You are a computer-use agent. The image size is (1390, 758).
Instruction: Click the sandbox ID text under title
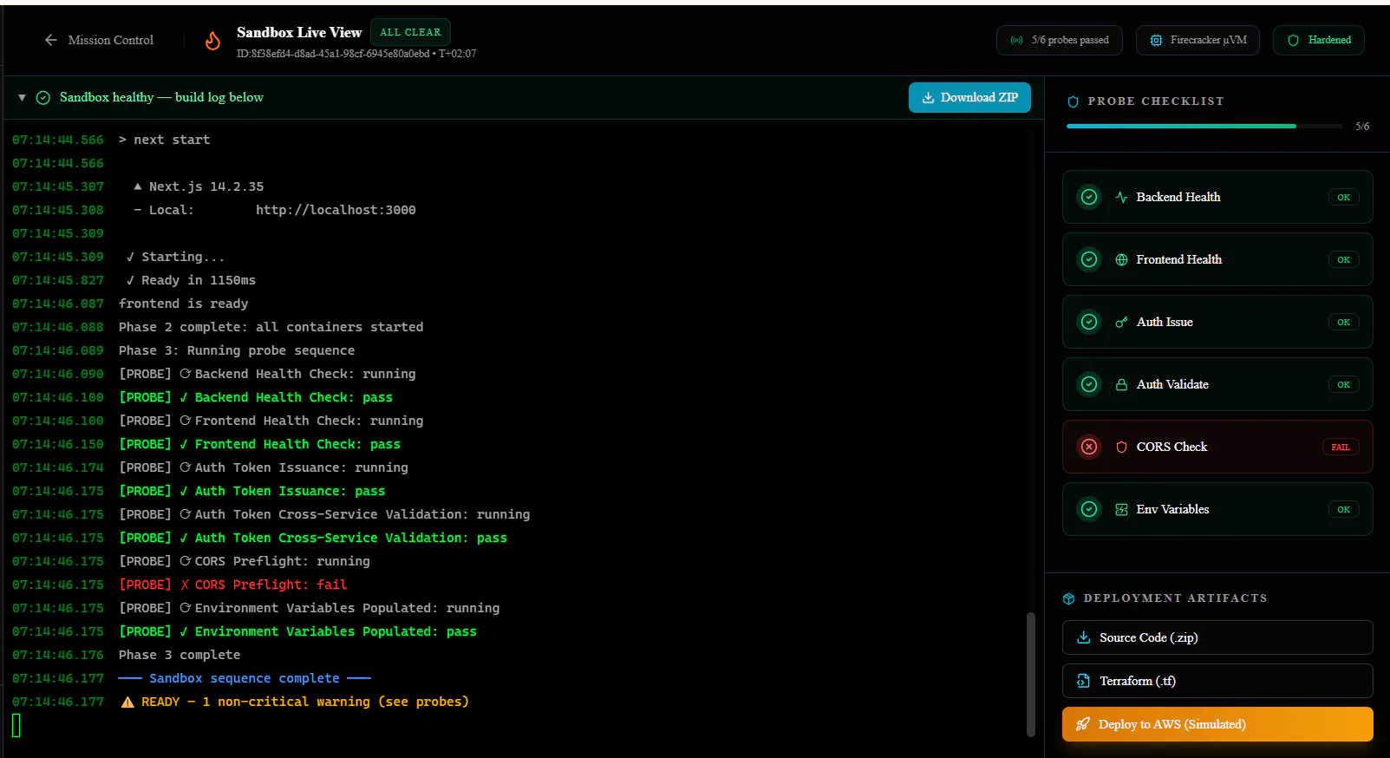(x=333, y=54)
